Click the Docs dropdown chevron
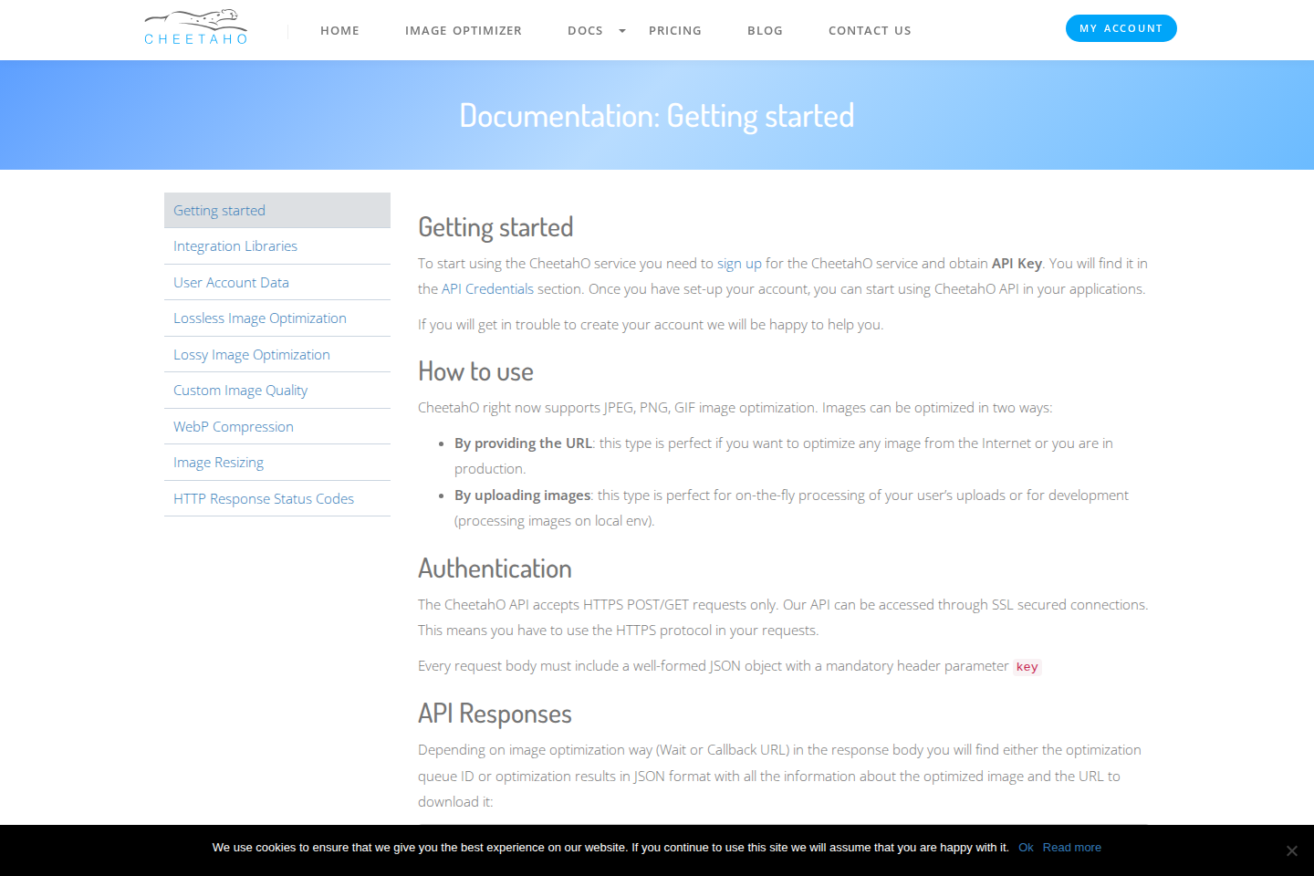 [621, 30]
